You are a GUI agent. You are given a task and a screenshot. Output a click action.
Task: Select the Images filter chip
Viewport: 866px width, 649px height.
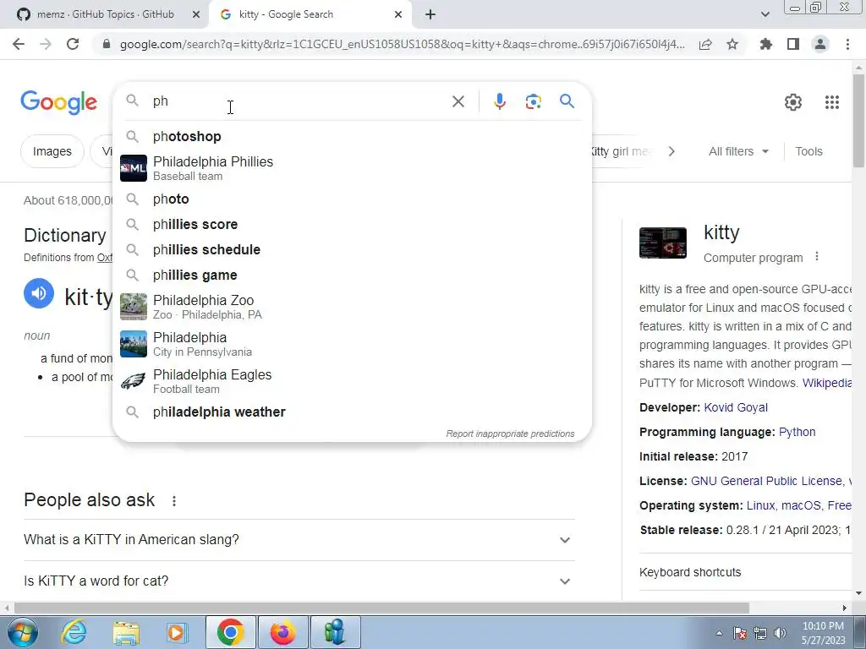click(52, 151)
